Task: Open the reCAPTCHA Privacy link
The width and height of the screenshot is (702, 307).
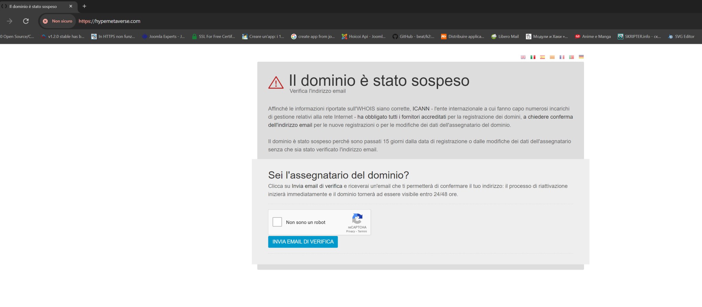Action: [x=350, y=232]
